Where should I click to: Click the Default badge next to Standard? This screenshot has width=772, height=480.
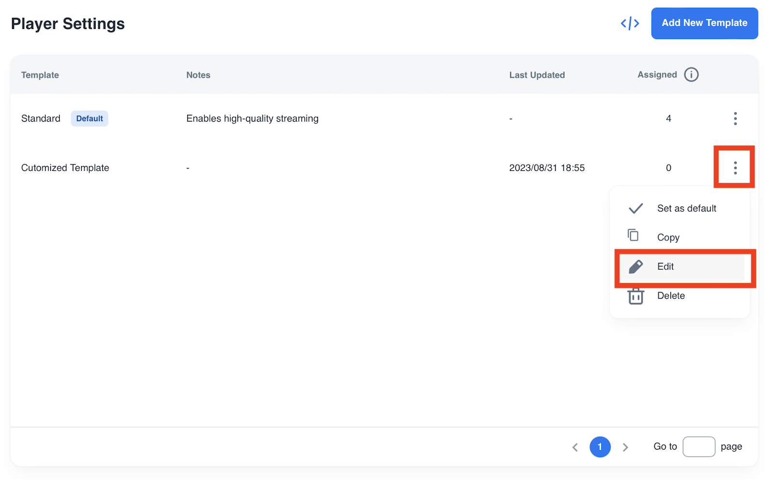coord(89,118)
